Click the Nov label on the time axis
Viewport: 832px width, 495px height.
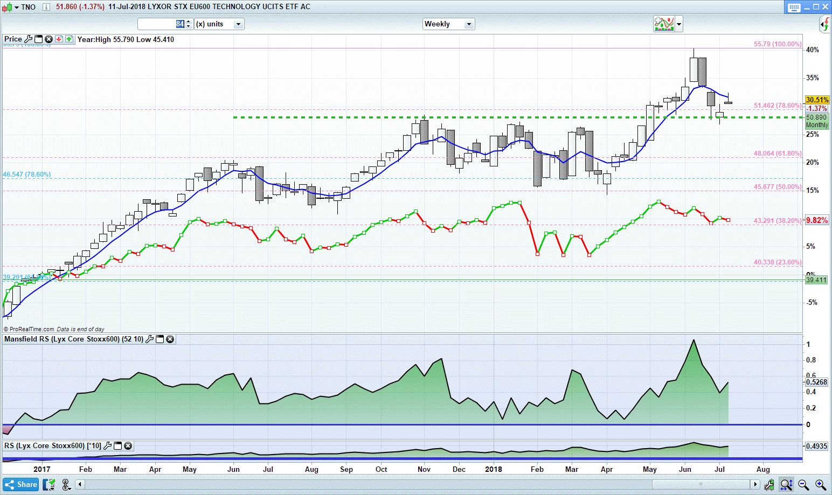pos(424,469)
